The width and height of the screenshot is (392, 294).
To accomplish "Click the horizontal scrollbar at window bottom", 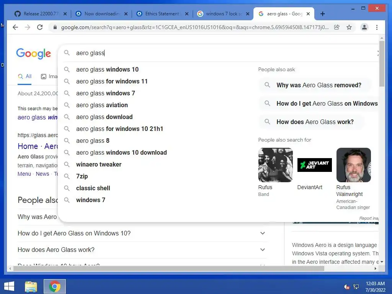I will (169, 268).
